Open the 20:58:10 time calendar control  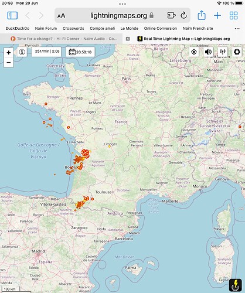click(x=80, y=52)
